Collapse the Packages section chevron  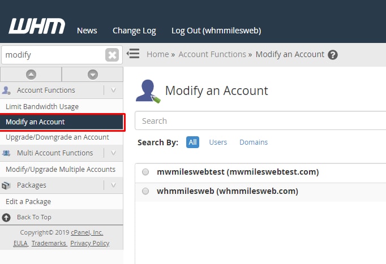pos(113,185)
